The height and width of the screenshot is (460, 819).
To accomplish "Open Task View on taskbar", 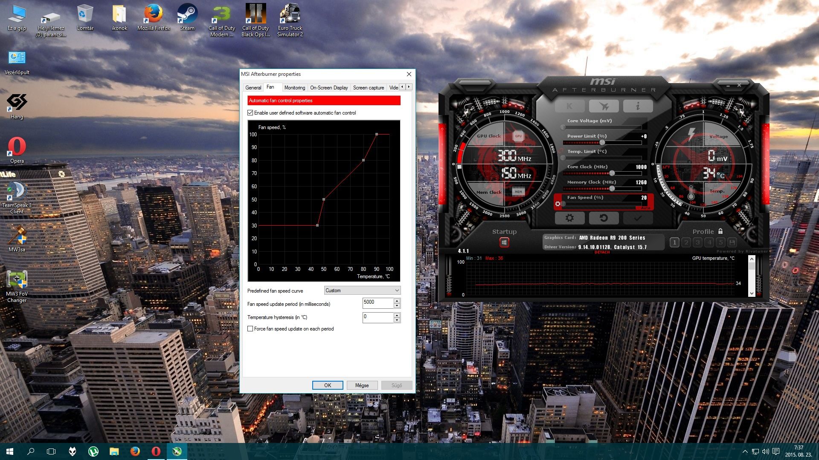I will (51, 451).
